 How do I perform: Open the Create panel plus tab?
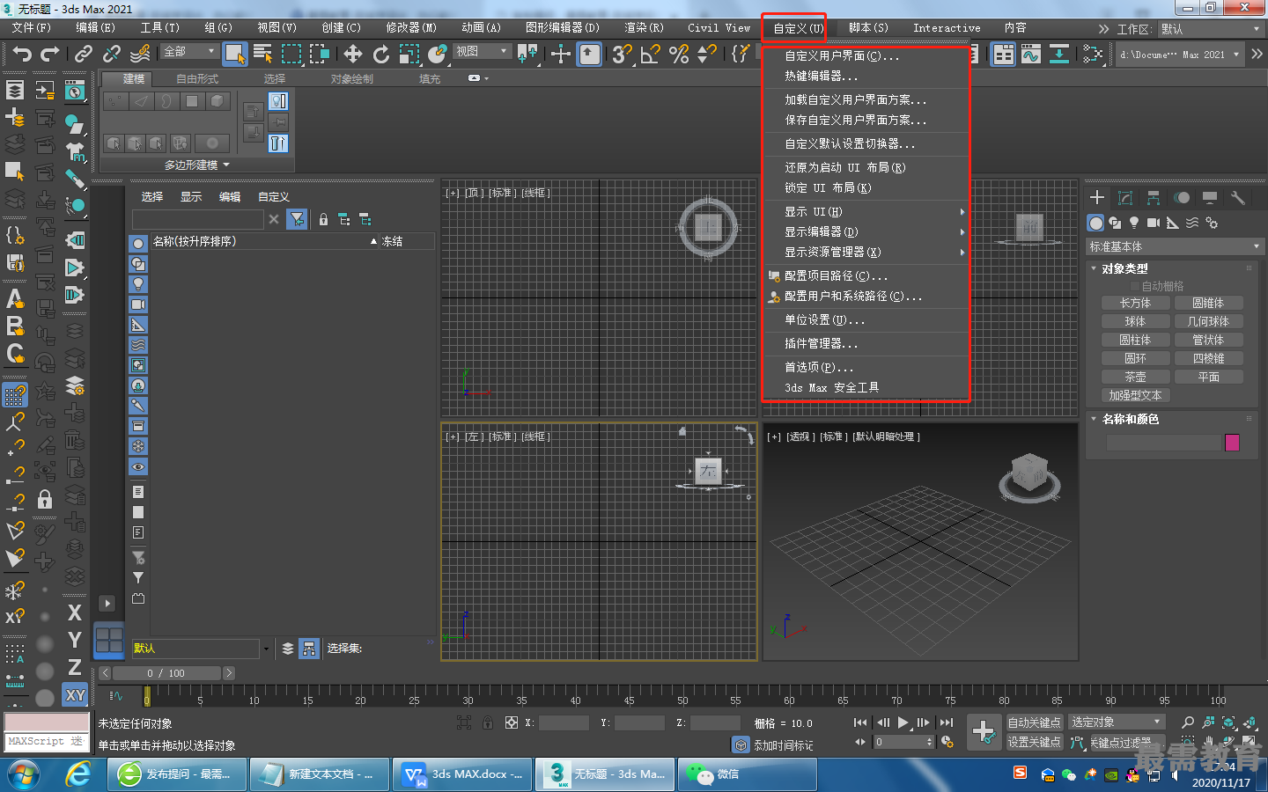[1097, 198]
